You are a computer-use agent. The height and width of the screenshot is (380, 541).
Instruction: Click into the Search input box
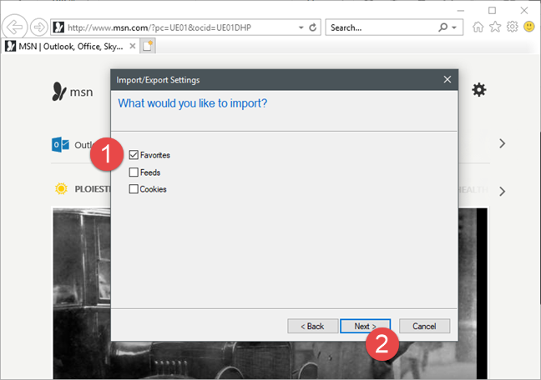380,27
